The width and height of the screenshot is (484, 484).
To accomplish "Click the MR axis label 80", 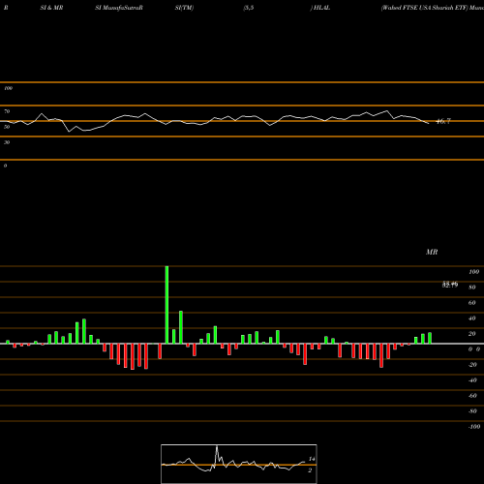I will (472, 287).
